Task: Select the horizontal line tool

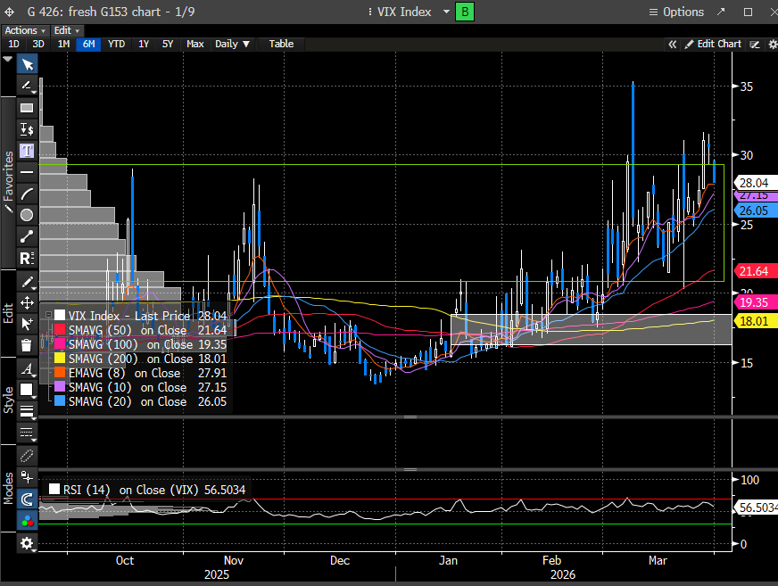Action: 27,172
